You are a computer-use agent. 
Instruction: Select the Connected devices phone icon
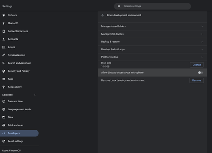4,31
